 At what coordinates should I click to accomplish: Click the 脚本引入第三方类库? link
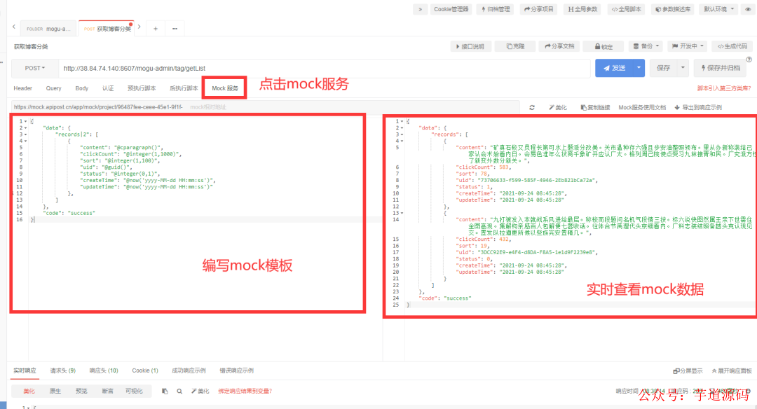coord(723,88)
